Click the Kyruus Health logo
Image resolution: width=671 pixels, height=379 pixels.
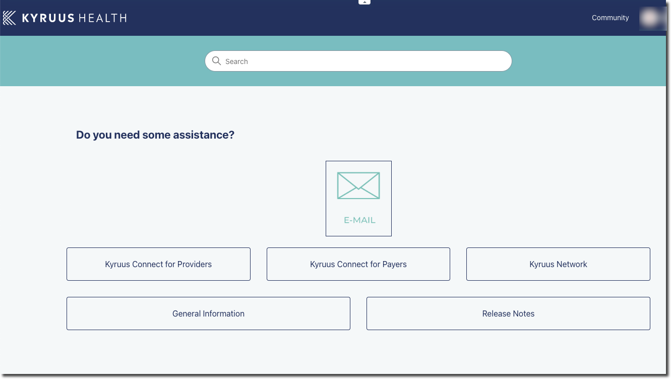tap(65, 18)
